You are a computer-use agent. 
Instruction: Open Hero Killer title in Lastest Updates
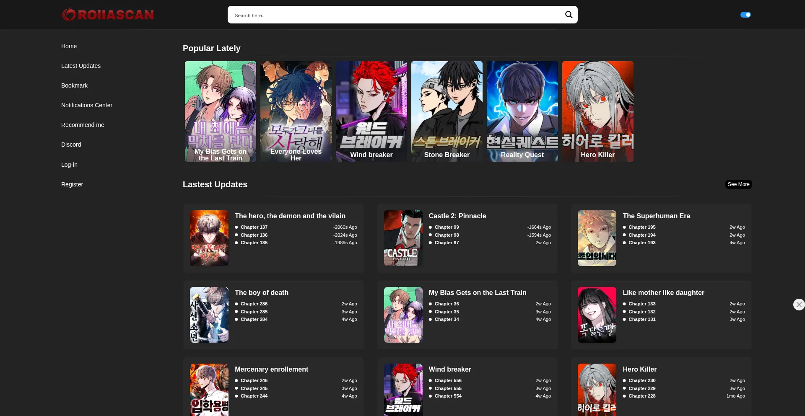click(639, 369)
